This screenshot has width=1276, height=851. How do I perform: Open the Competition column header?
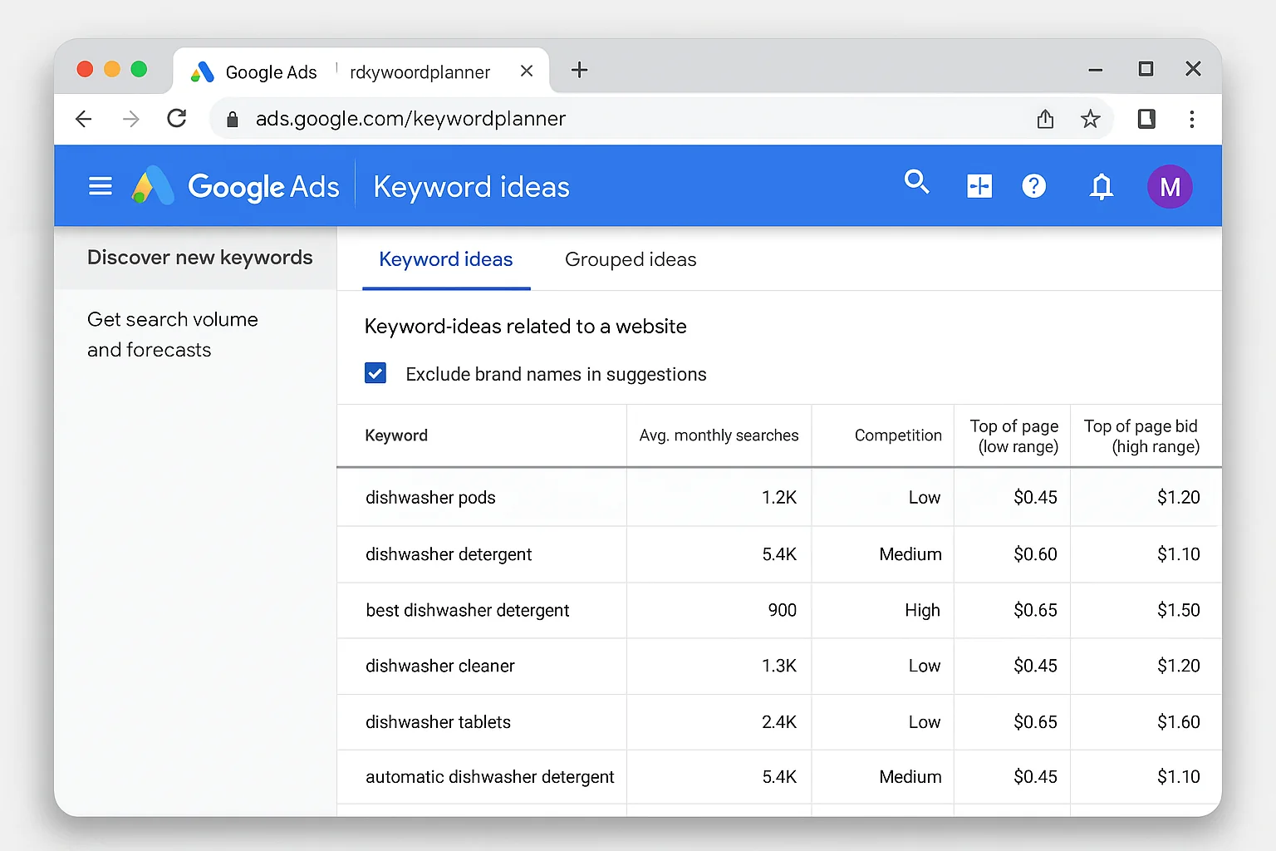(897, 435)
